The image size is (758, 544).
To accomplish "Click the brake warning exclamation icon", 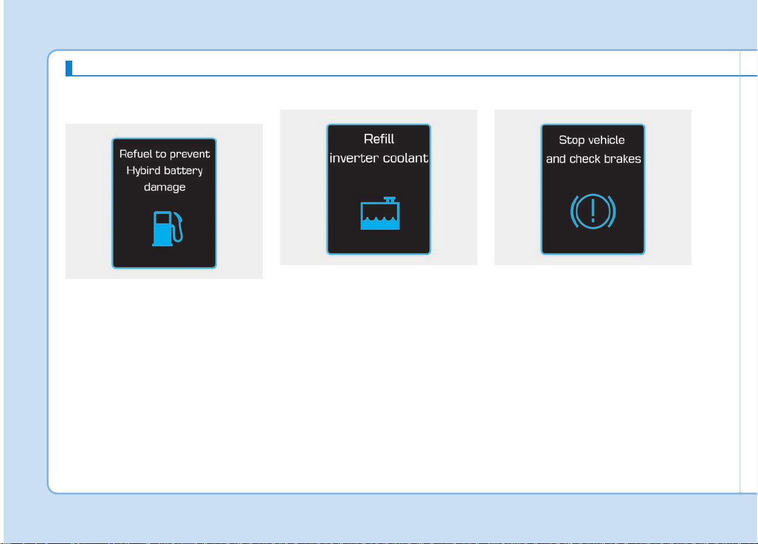I will click(x=593, y=212).
